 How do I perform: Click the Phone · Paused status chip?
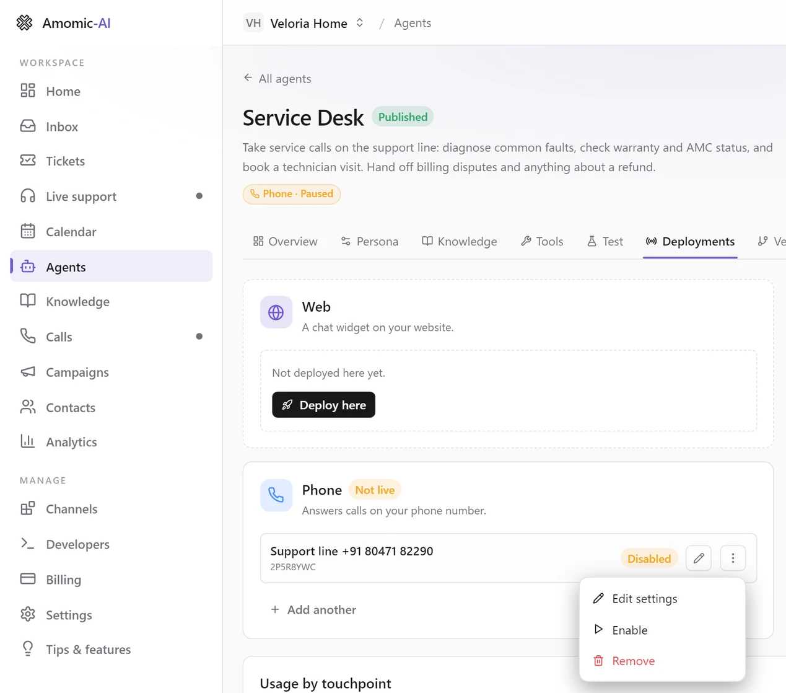(x=292, y=194)
